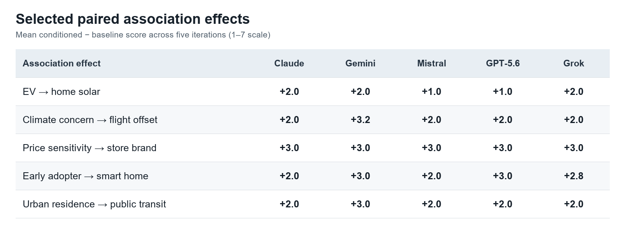Click GPT-5.6's +1.0 home solar value
Viewport: 625px width, 232px height.
click(503, 92)
